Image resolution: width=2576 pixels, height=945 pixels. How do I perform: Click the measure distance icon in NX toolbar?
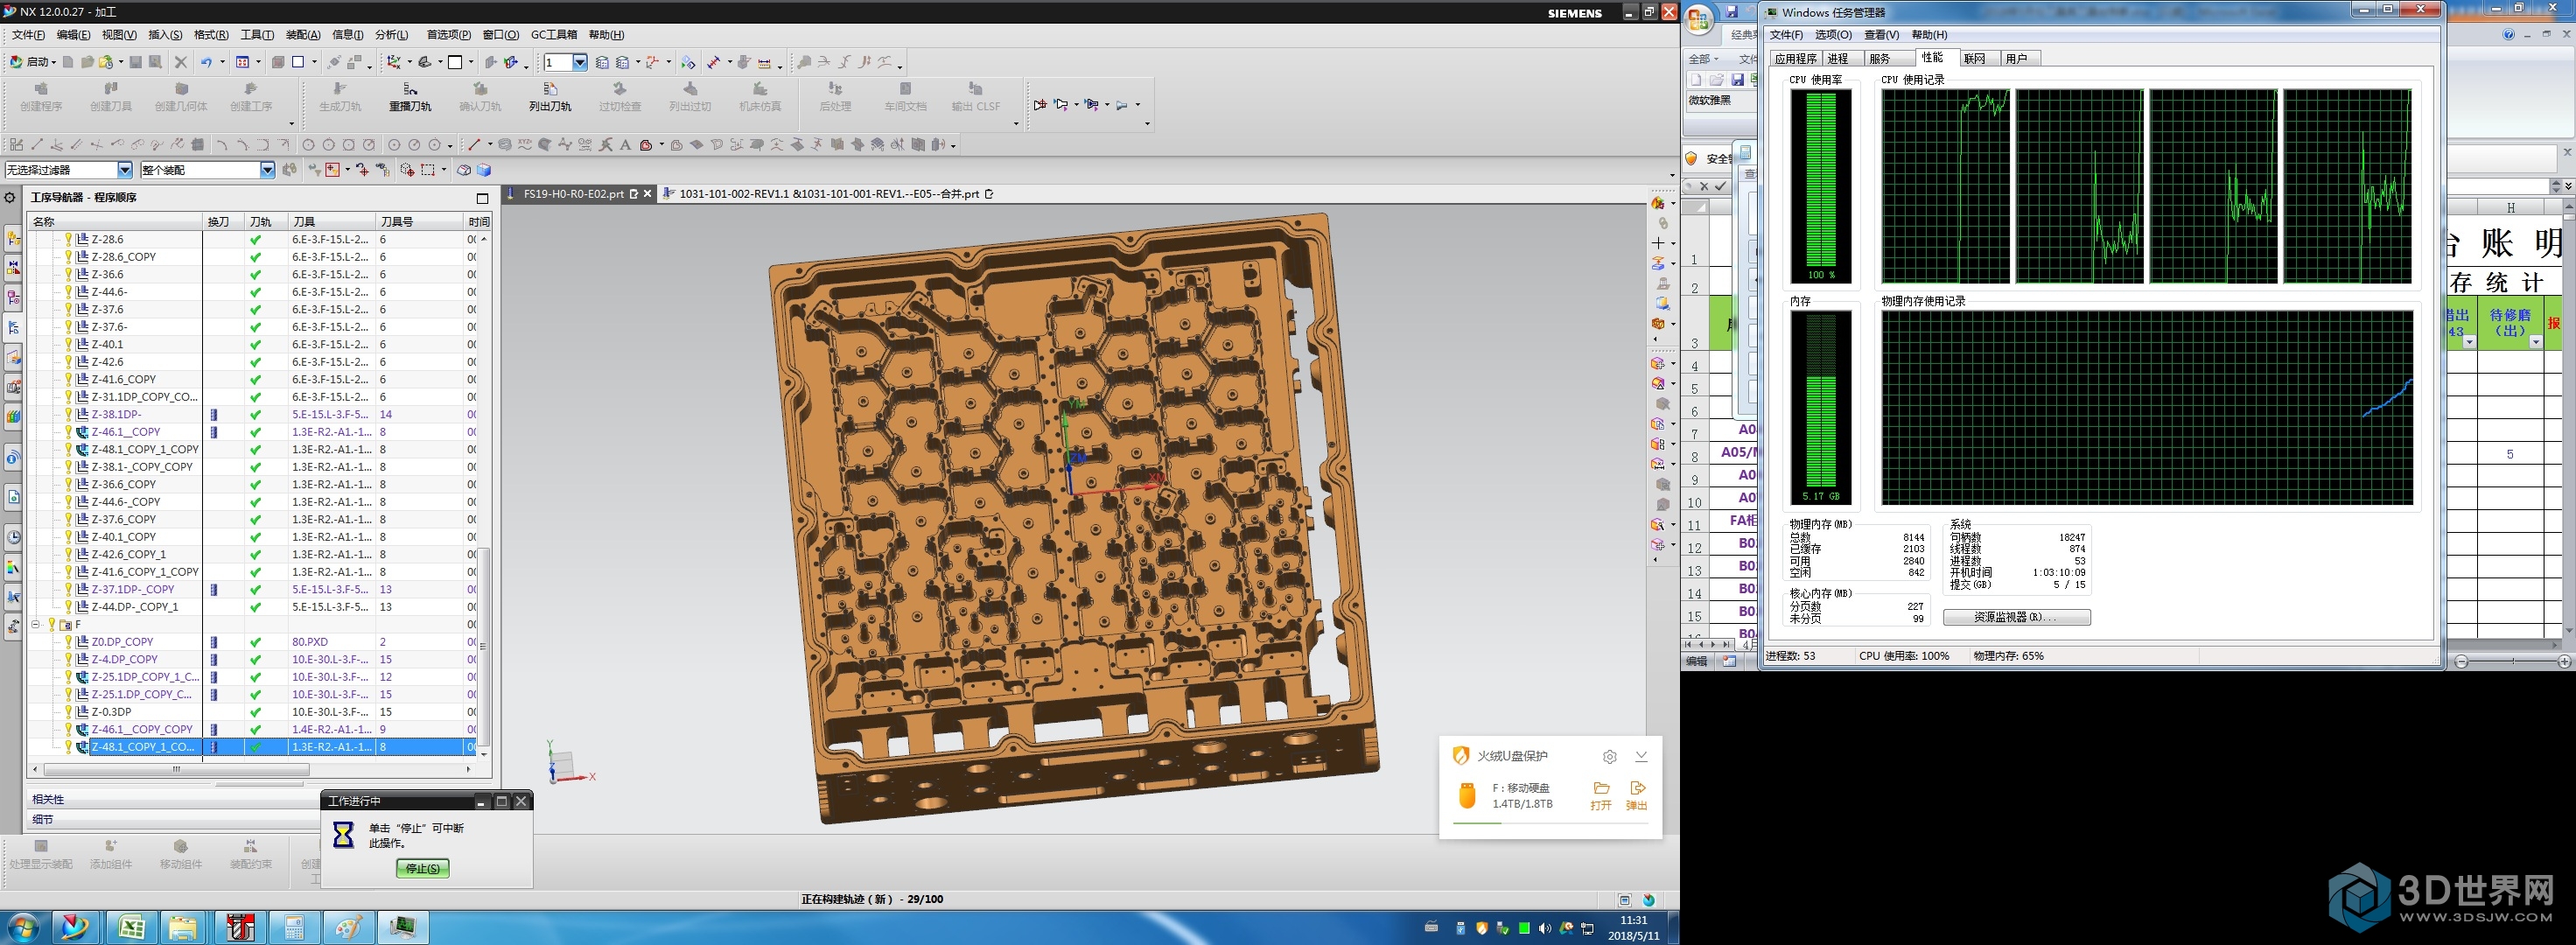click(x=765, y=62)
